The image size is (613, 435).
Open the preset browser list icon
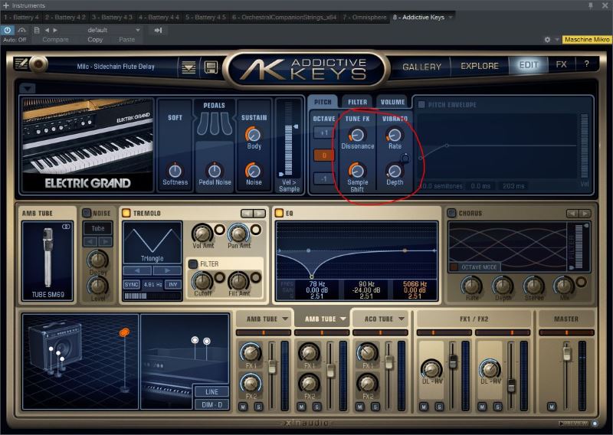pos(188,67)
